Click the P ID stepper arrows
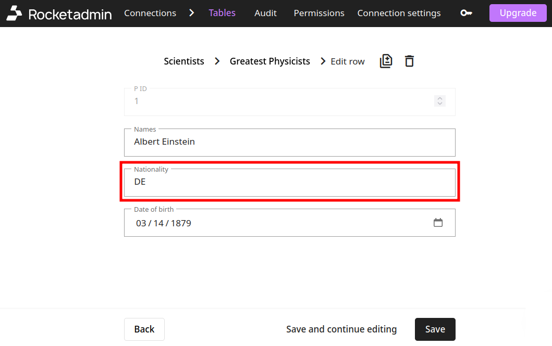This screenshot has width=552, height=346. point(440,101)
